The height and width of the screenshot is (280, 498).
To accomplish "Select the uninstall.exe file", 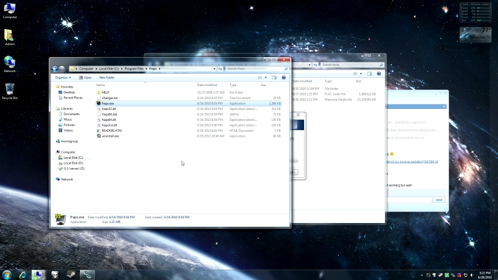I will (110, 136).
